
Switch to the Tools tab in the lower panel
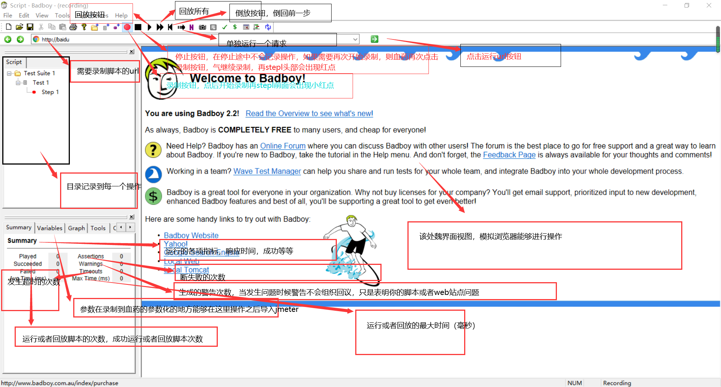[x=98, y=228]
